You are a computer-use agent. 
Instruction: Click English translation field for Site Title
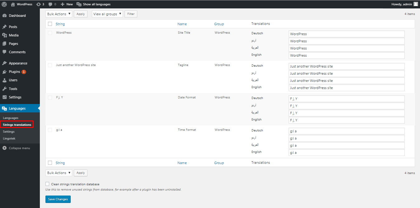pos(347,55)
